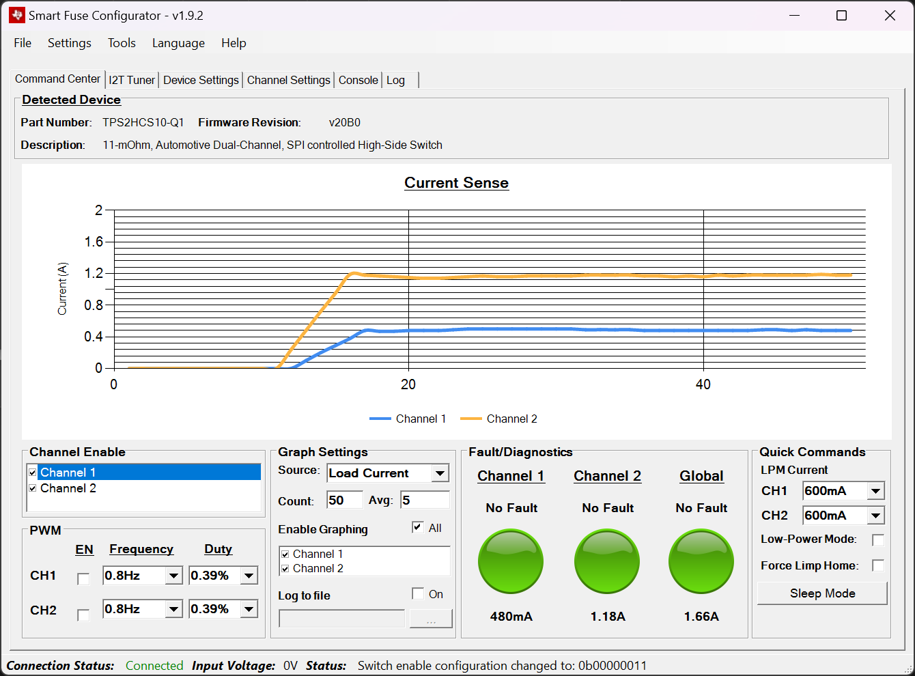Toggle Channel 2 in Enable Graphing list
This screenshot has height=676, width=915.
pyautogui.click(x=285, y=569)
